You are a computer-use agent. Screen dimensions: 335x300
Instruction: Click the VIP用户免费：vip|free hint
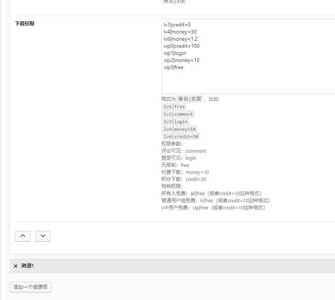click(x=213, y=207)
